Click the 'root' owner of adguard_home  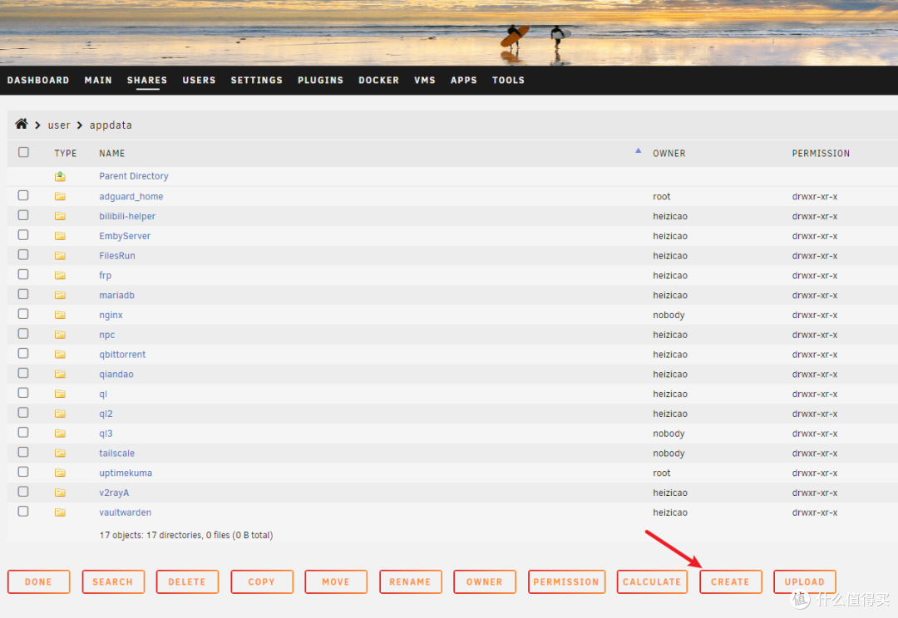tap(662, 196)
